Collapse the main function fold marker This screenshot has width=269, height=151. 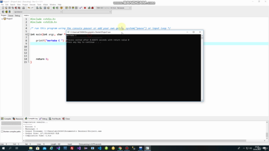tap(28, 34)
